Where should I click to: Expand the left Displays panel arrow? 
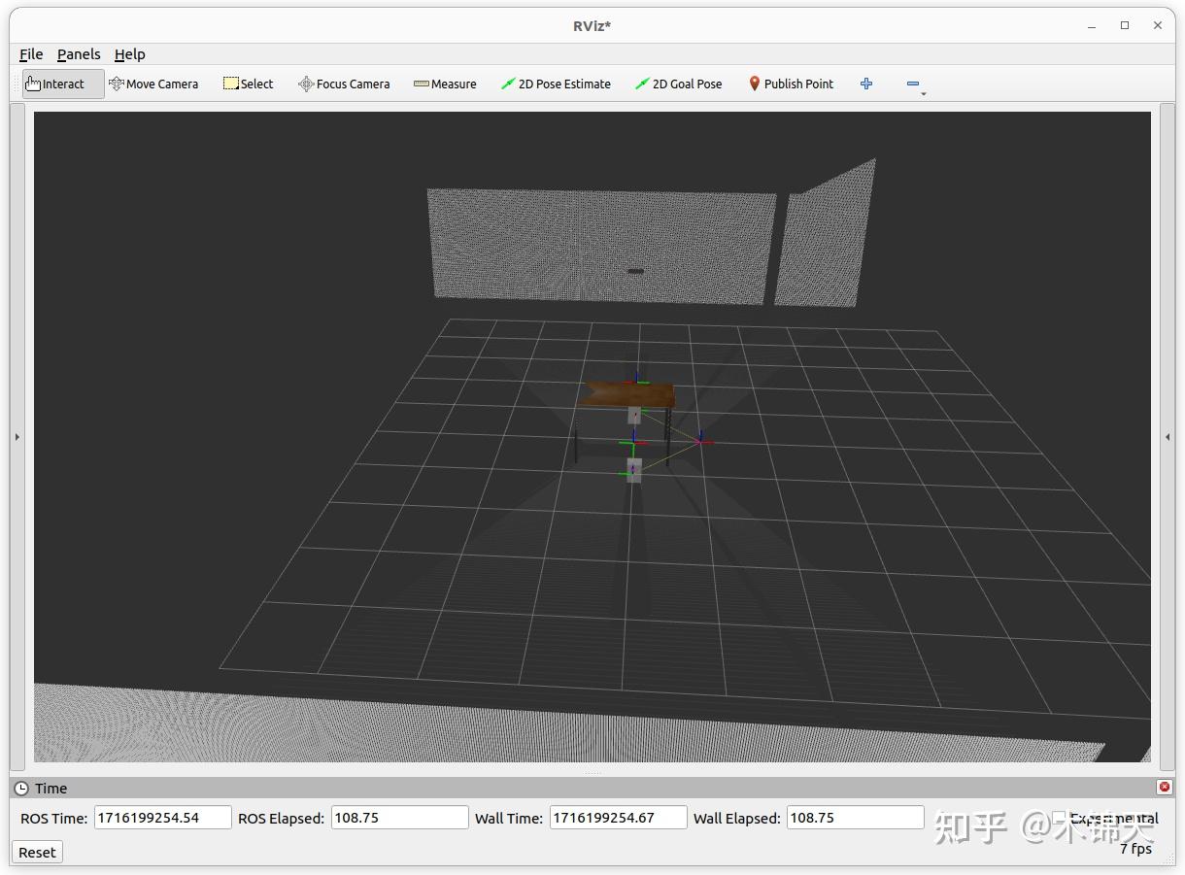[17, 437]
